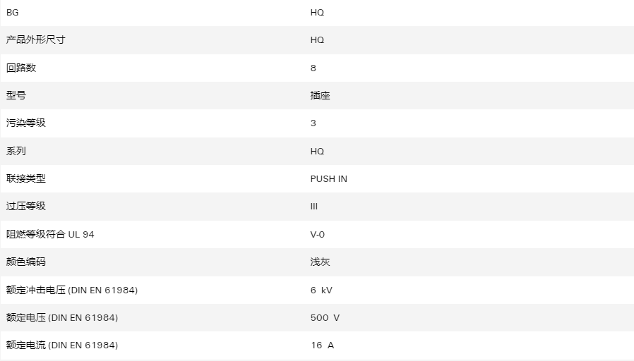Select the III overvoltage category value

pyautogui.click(x=313, y=207)
